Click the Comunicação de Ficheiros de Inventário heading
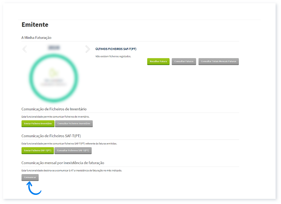The image size is (281, 204). 54,109
